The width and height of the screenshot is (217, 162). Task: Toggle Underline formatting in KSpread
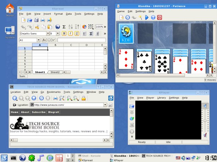coord(77,33)
